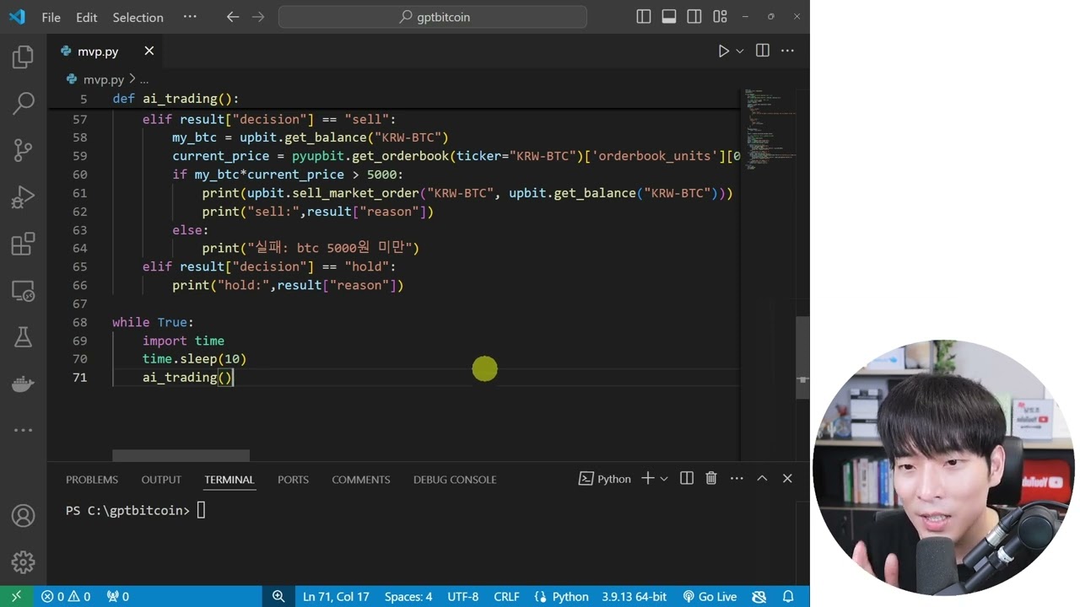This screenshot has width=1080, height=607.
Task: Select the Terminal panel tab
Action: point(229,479)
